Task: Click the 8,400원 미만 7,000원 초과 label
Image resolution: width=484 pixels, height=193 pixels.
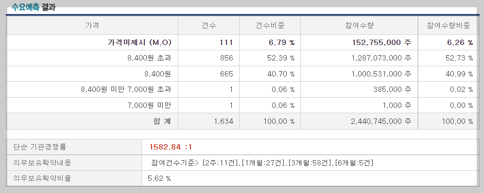Action: click(126, 89)
